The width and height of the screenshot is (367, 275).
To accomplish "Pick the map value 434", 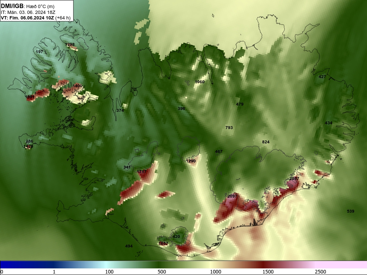I will [328, 123].
